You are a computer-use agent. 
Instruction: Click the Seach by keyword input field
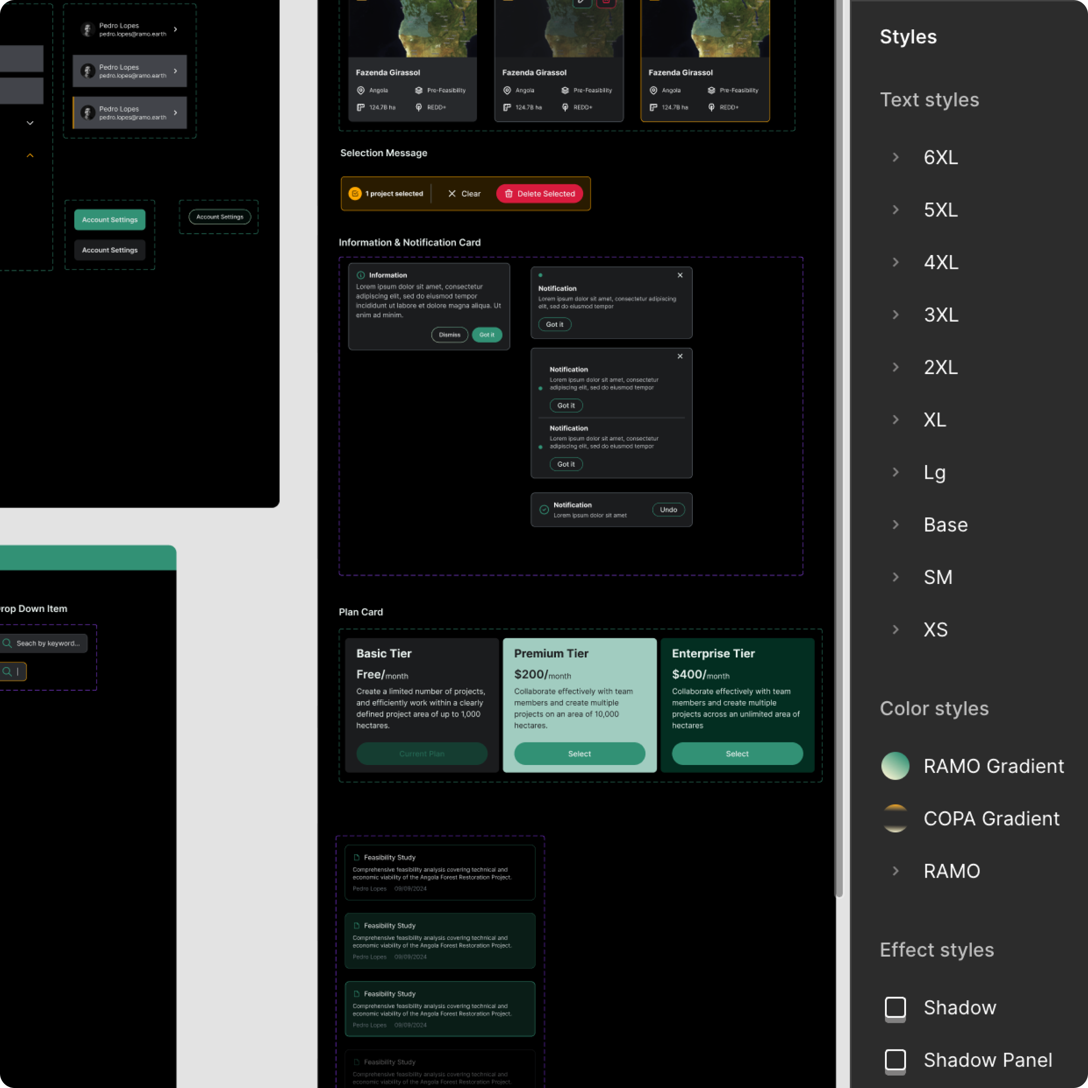pyautogui.click(x=48, y=643)
